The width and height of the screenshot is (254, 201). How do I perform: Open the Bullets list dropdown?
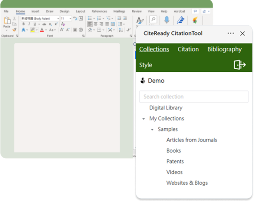point(94,18)
